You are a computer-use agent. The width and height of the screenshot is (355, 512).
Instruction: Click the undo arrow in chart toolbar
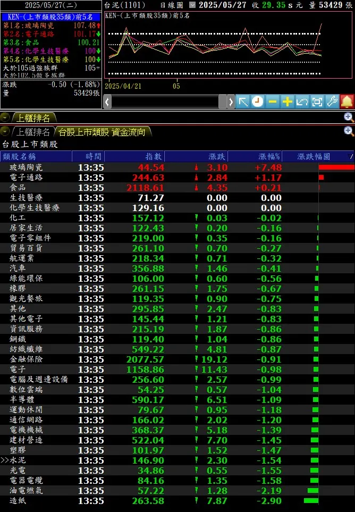coord(302,102)
